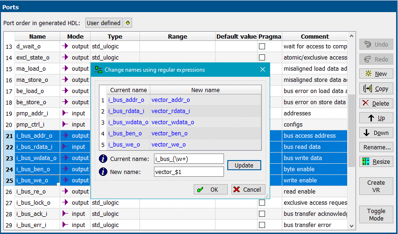398x234 pixels.
Task: Click info icon beside Current name
Action: (x=103, y=159)
